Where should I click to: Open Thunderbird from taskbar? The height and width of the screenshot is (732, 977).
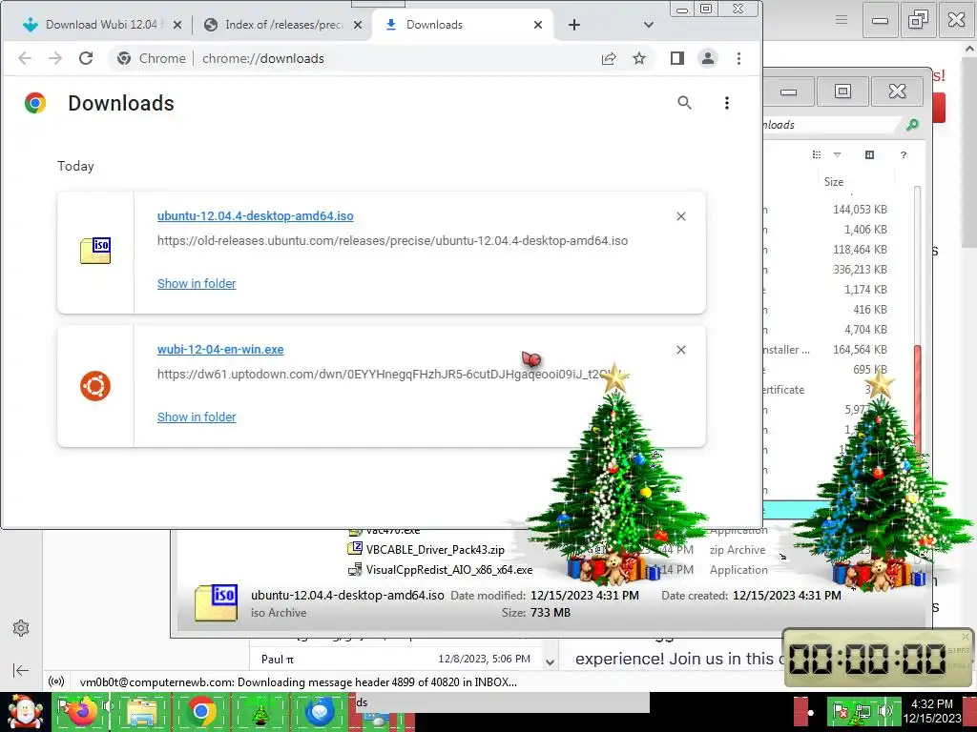pos(320,712)
